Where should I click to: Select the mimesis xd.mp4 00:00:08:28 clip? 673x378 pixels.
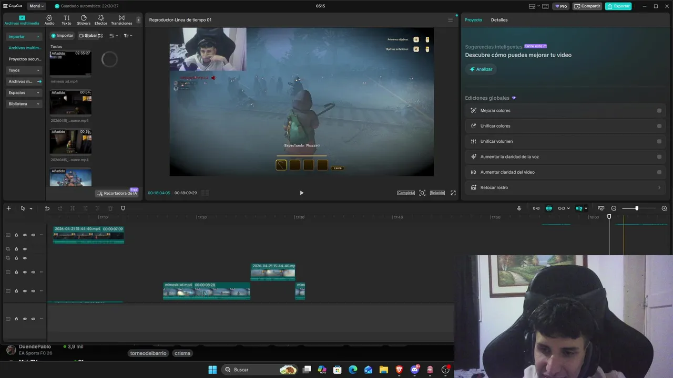(207, 291)
